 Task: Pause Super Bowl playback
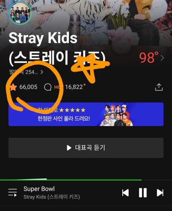click(143, 193)
